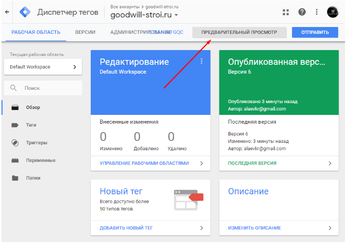Click the Переменные brick icon

pos(15,161)
